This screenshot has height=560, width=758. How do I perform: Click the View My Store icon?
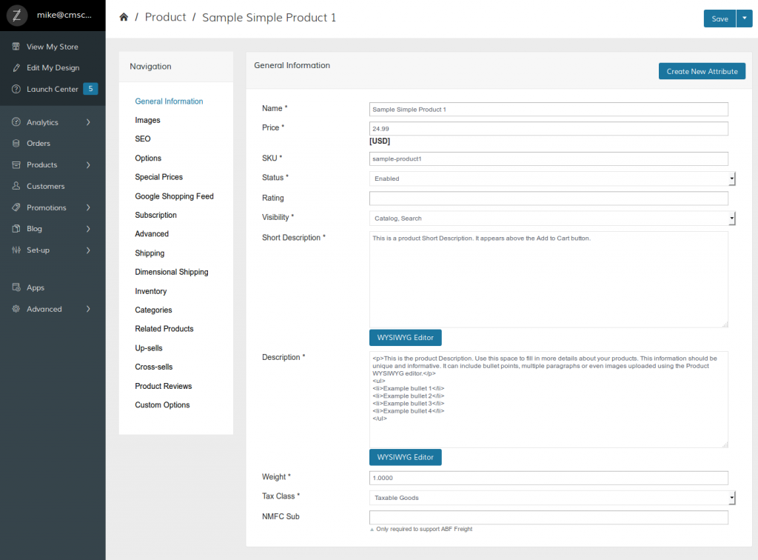point(16,47)
